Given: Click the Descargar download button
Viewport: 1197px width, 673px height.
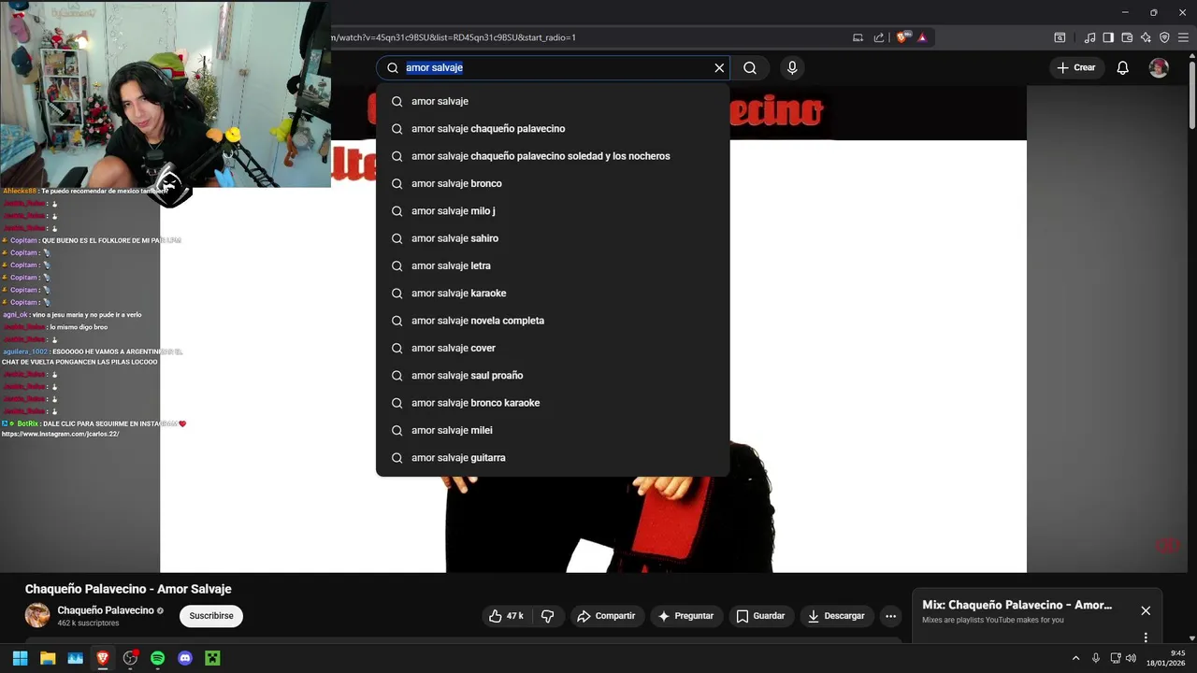Looking at the screenshot, I should click(x=836, y=616).
